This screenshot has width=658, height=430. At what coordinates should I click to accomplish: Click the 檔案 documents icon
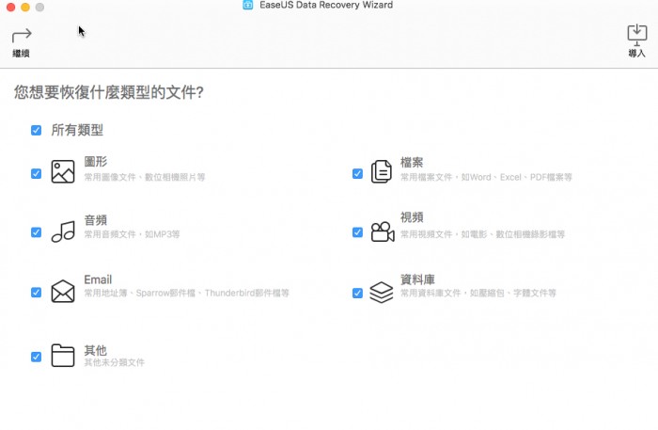click(381, 171)
